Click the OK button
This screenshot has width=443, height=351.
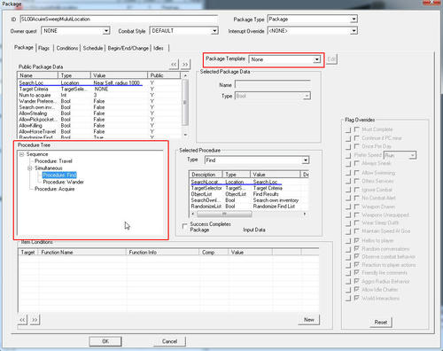[105, 341]
